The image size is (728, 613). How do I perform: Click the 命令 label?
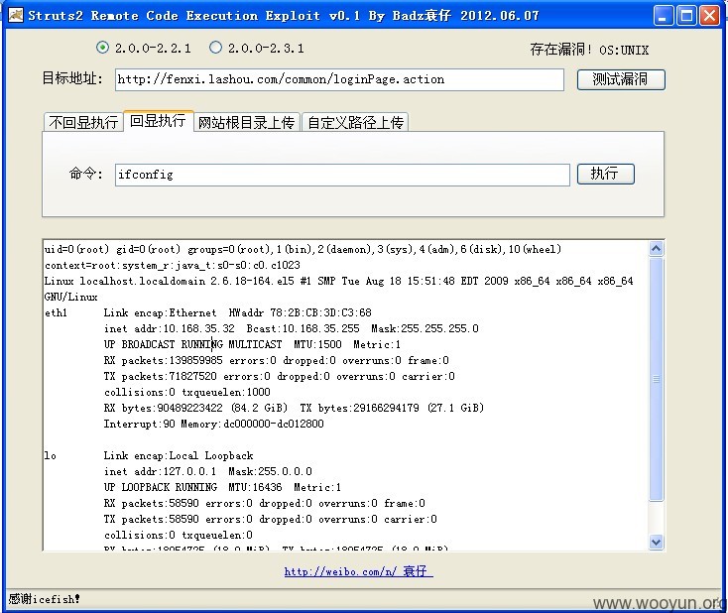coord(86,174)
